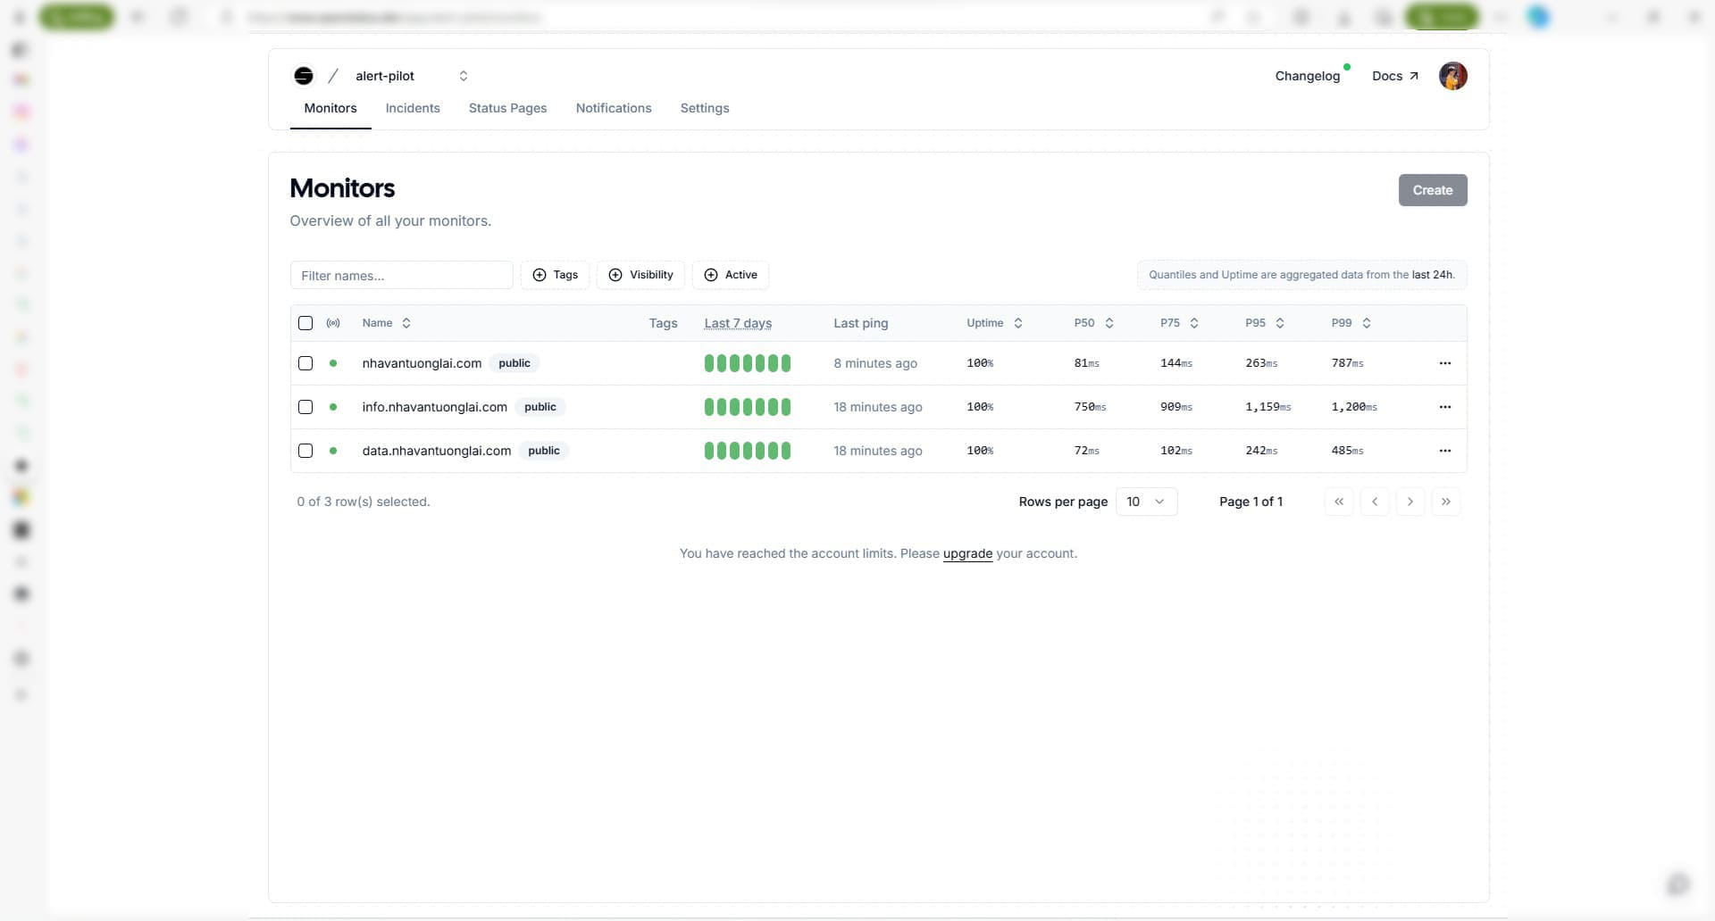Open the Tags filter
Image resolution: width=1715 pixels, height=921 pixels.
tap(555, 275)
